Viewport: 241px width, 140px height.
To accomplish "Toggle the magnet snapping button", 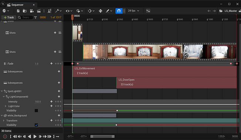I will click(119, 11).
